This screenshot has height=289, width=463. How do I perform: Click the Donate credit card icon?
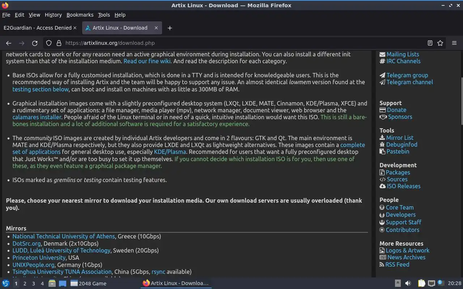[383, 110]
